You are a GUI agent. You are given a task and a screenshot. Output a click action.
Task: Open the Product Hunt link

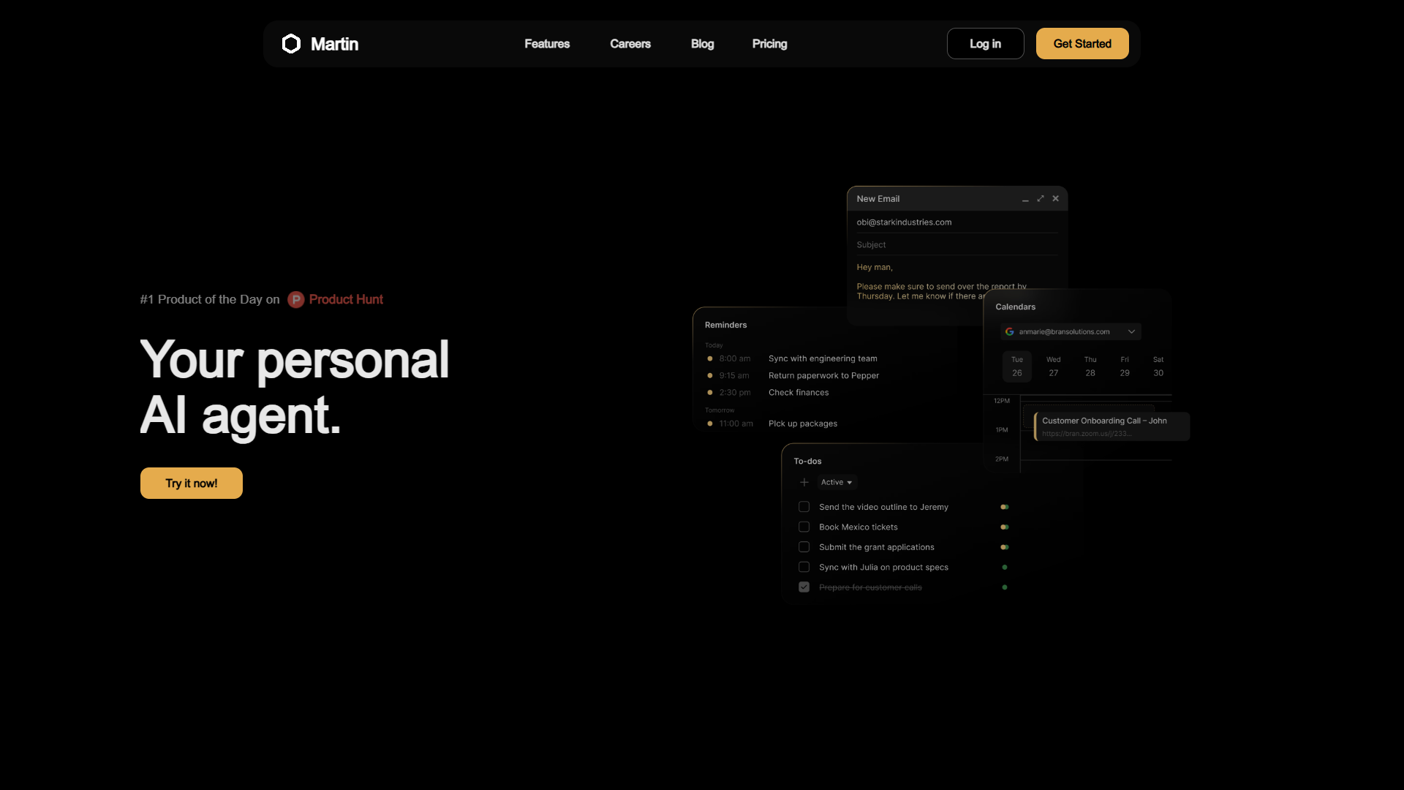coord(346,300)
